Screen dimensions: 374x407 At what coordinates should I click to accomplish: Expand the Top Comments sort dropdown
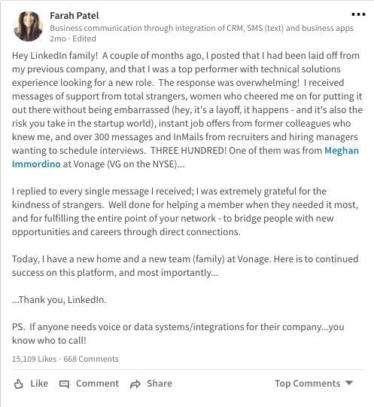click(x=314, y=384)
